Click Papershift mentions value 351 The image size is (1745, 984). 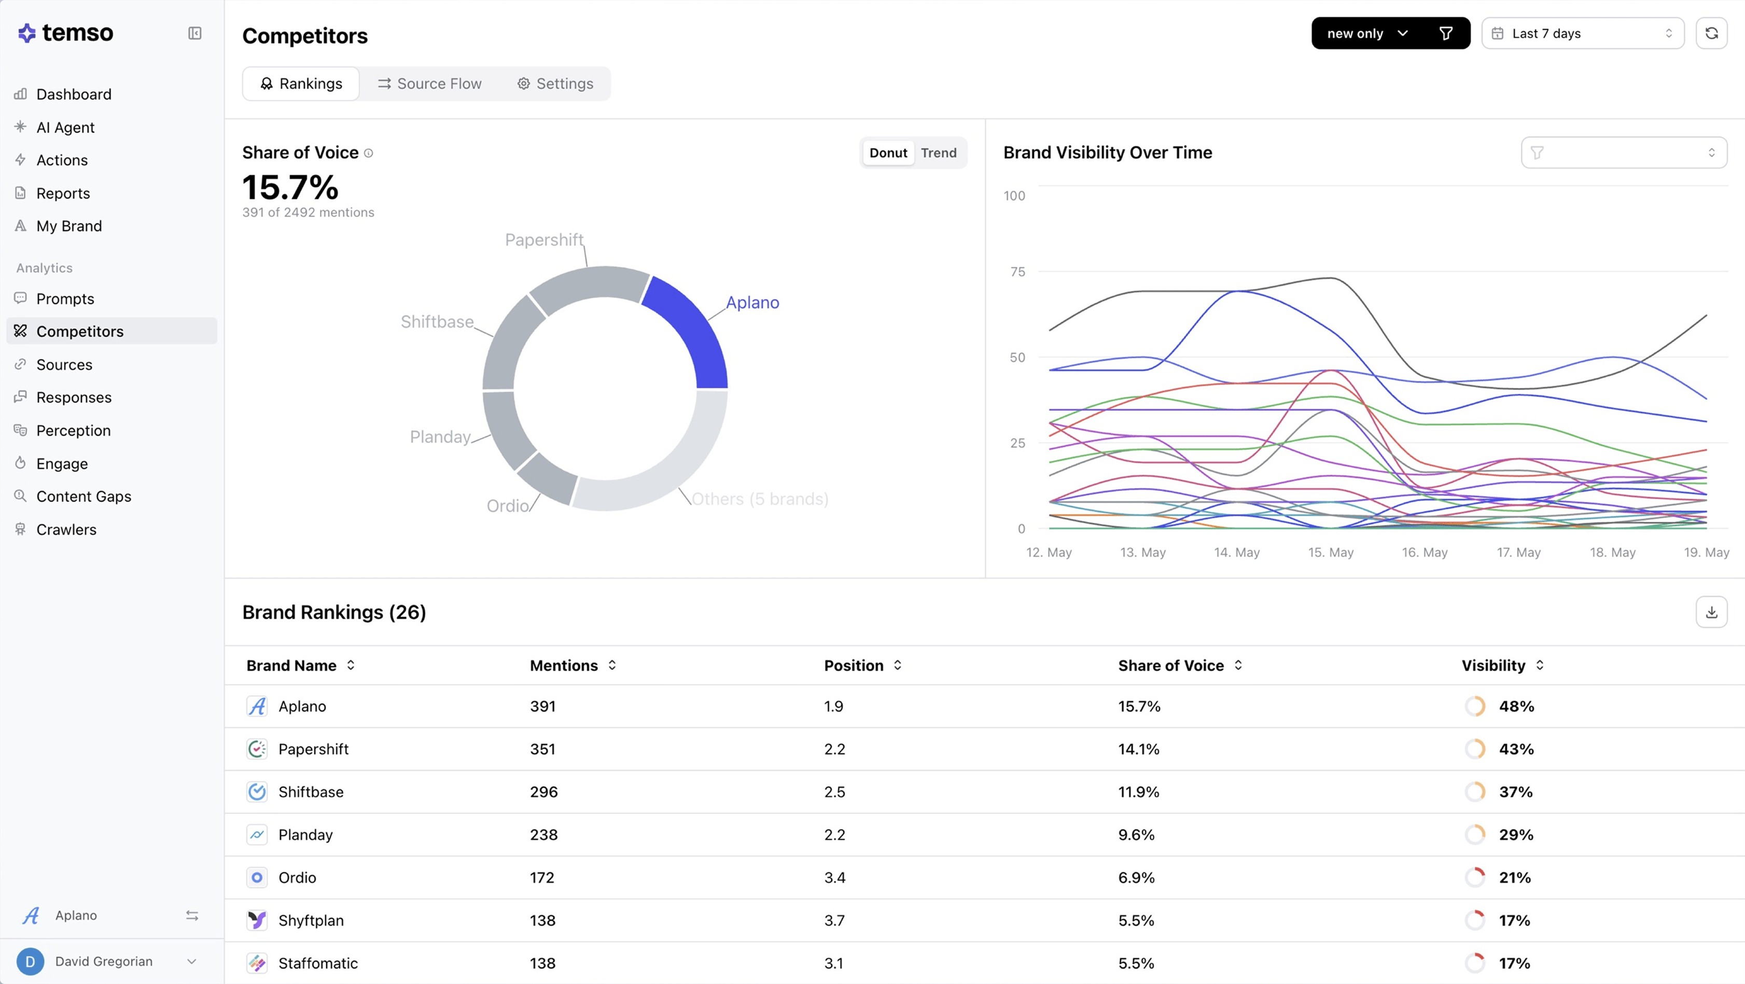(542, 749)
